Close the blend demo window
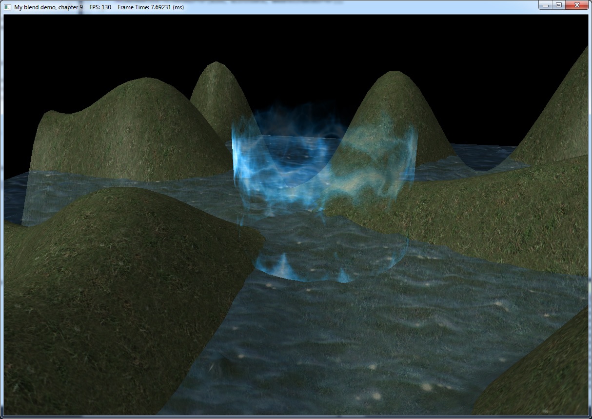592x419 pixels. pos(577,5)
